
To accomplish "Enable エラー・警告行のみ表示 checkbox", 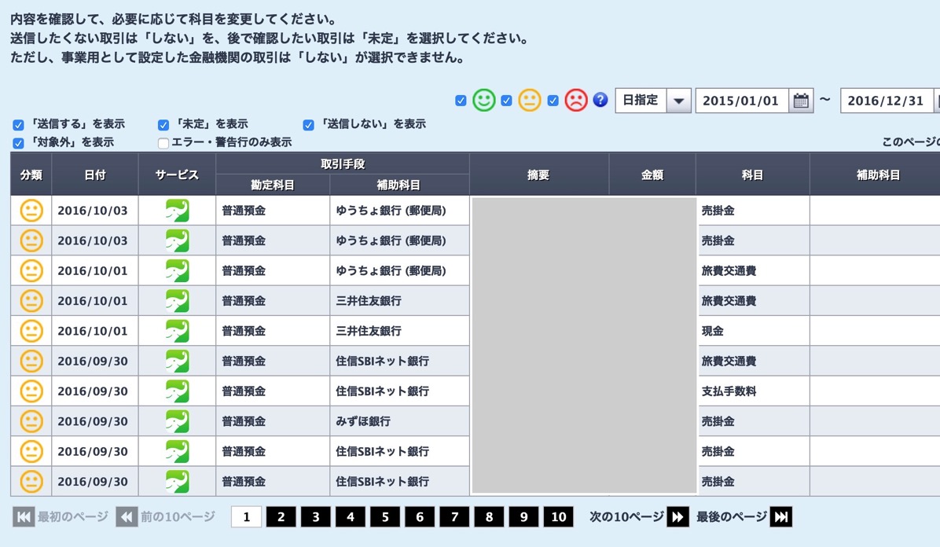I will [163, 143].
